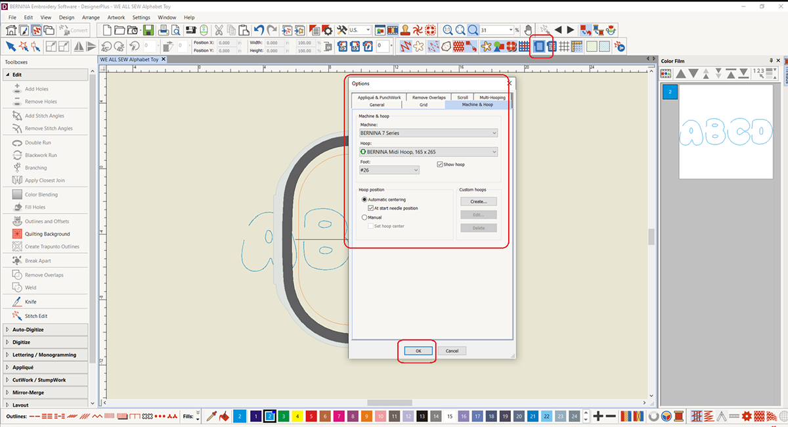Open the Design menu
The height and width of the screenshot is (427, 788).
pyautogui.click(x=66, y=17)
